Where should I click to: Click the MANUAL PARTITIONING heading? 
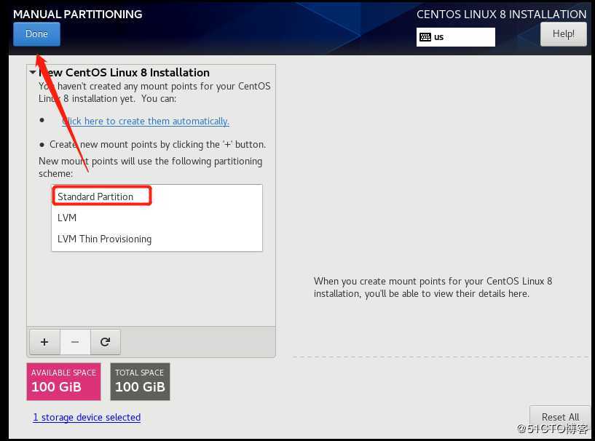point(78,15)
